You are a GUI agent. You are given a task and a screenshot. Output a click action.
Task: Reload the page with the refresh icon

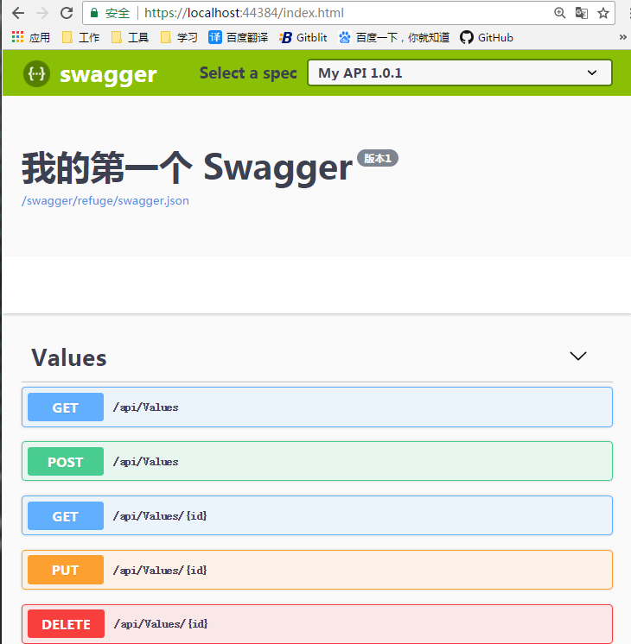tap(67, 13)
